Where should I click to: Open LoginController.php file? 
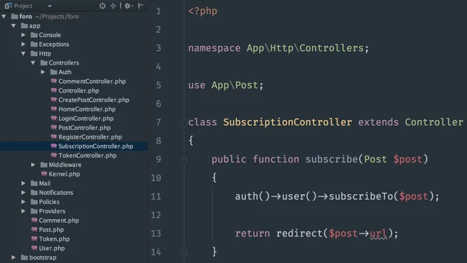tap(86, 118)
